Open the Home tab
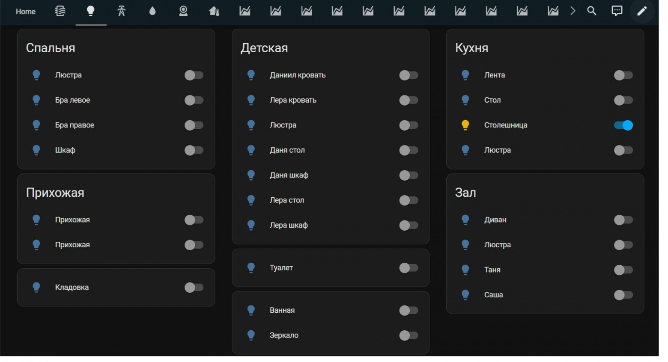 coord(26,12)
